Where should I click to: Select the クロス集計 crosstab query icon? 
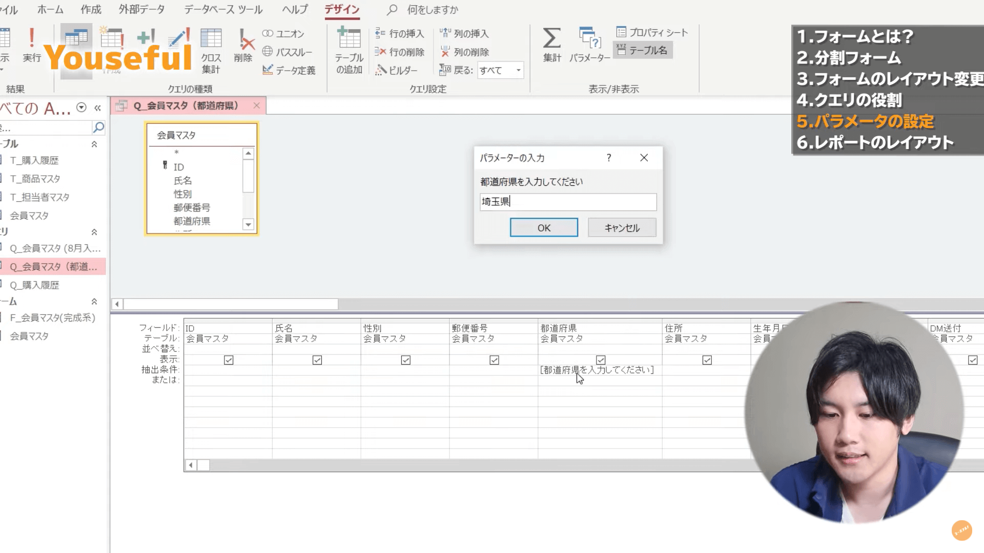(211, 51)
